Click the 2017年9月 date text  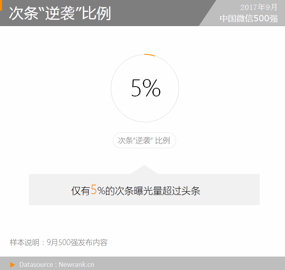[258, 7]
